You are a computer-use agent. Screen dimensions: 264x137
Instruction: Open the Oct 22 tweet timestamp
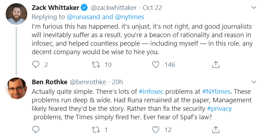pos(152,7)
